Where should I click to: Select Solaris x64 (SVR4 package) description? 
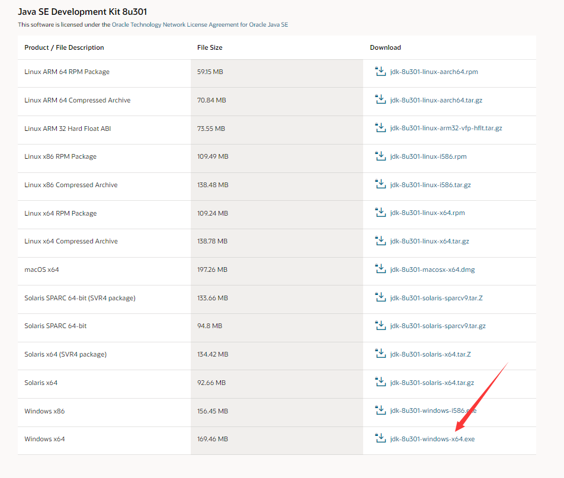[x=65, y=354]
